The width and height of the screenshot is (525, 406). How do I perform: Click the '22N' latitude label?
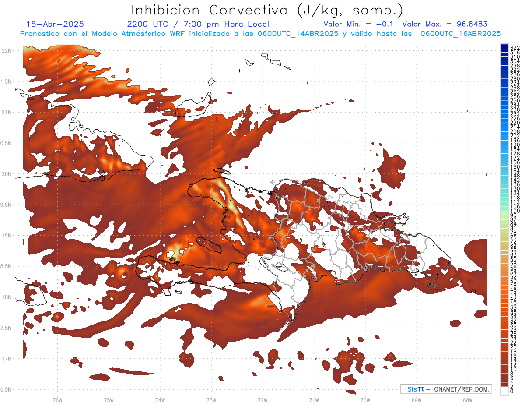(x=7, y=51)
